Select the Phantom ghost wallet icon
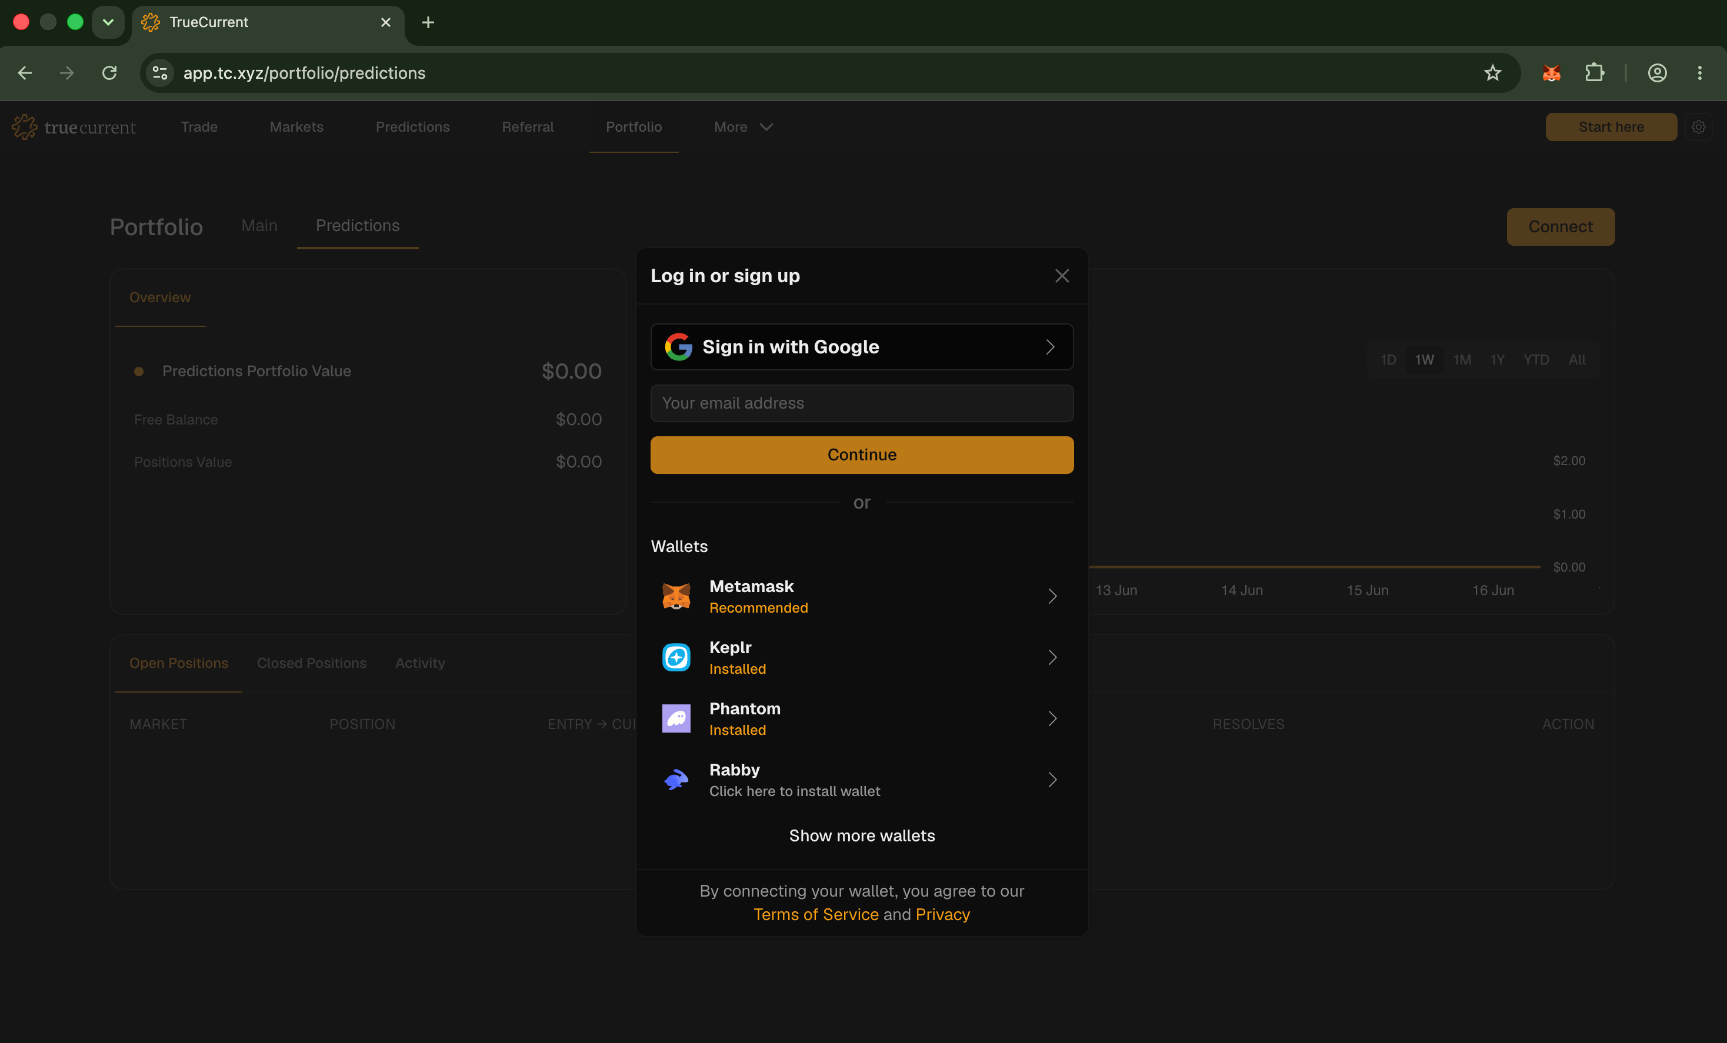Image resolution: width=1727 pixels, height=1043 pixels. click(676, 718)
